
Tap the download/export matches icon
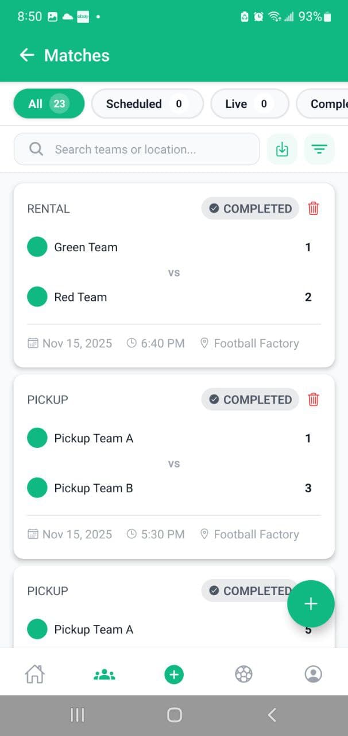[282, 148]
